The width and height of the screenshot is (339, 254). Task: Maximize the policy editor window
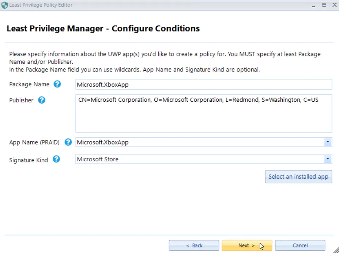point(324,5)
